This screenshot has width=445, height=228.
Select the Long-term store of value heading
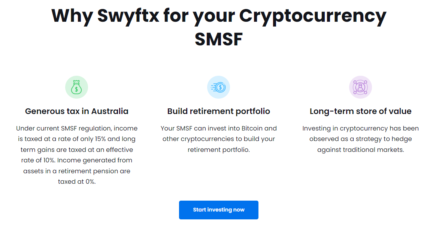(x=360, y=111)
